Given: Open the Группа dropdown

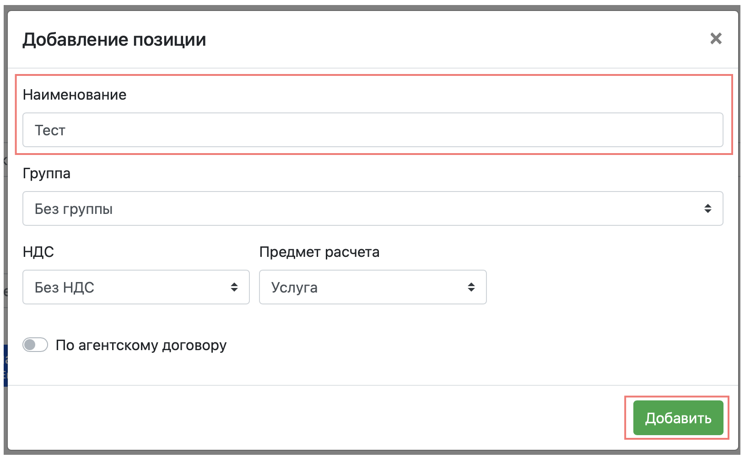Looking at the screenshot, I should pyautogui.click(x=372, y=209).
